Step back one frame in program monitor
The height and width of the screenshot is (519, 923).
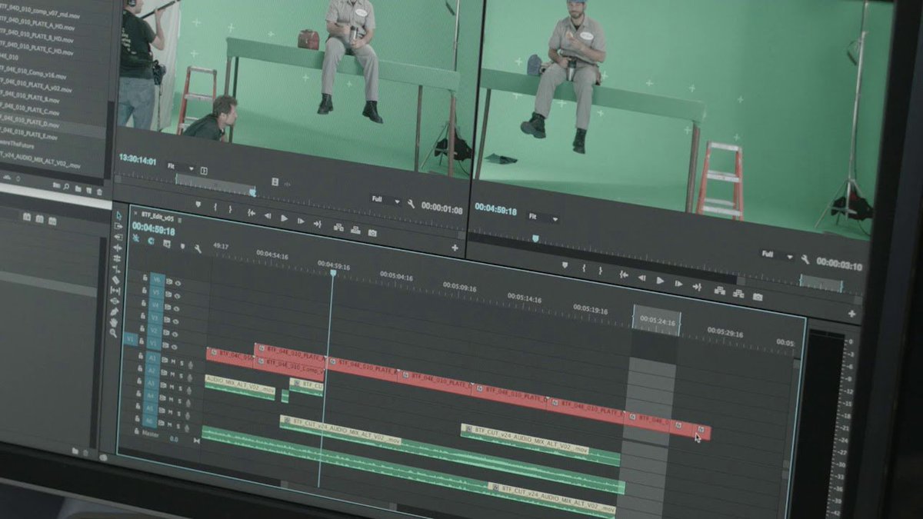click(x=641, y=278)
